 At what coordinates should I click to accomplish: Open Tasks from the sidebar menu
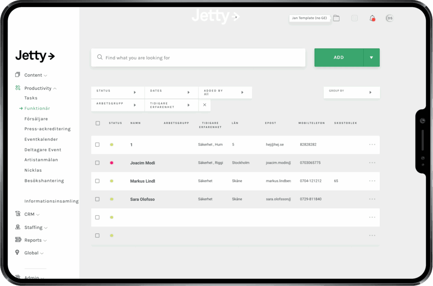click(30, 98)
